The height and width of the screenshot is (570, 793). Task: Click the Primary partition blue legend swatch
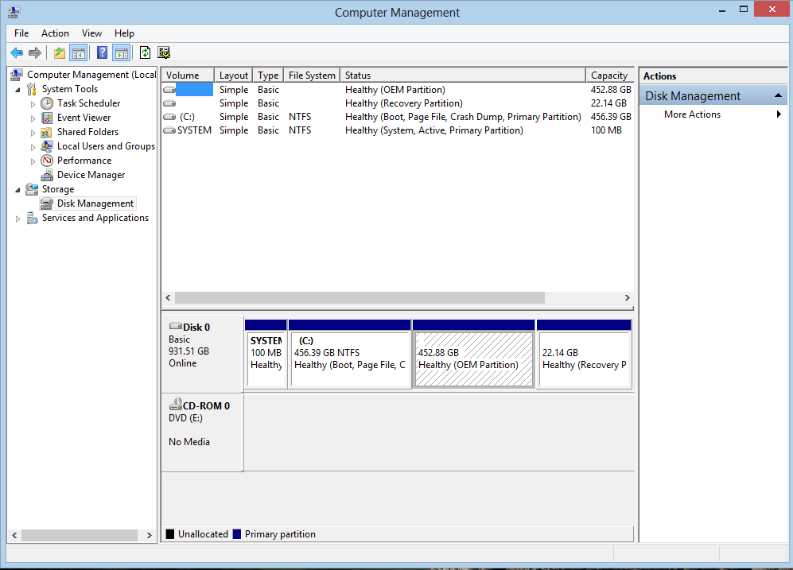236,534
